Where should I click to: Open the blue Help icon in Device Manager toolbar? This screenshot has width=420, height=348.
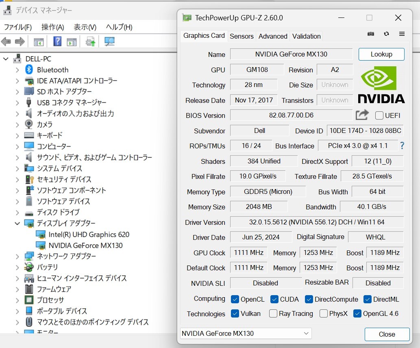57,41
